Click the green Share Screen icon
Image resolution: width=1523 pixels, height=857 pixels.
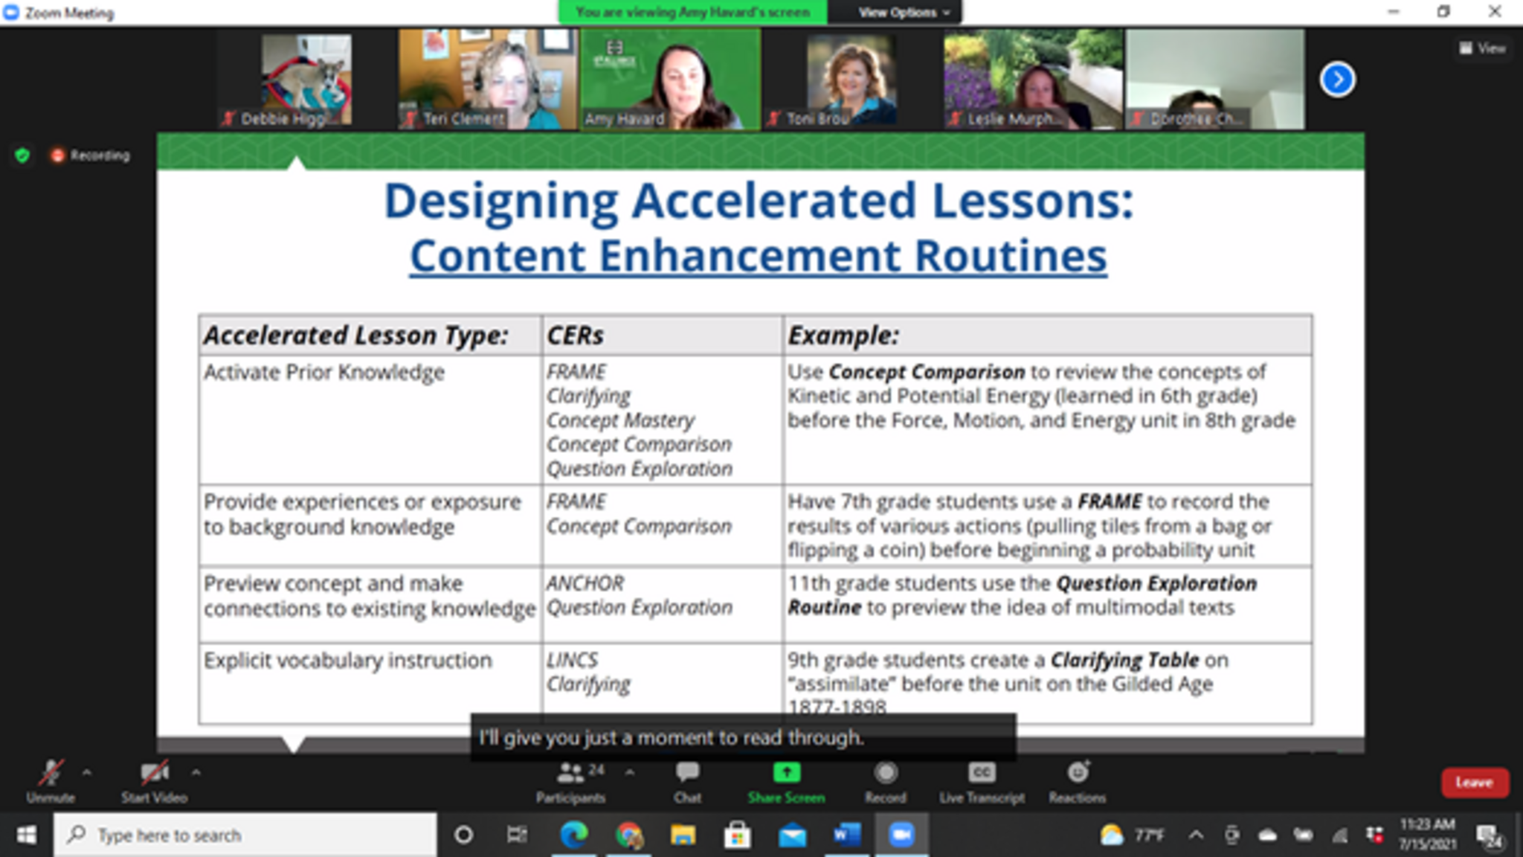tap(786, 774)
